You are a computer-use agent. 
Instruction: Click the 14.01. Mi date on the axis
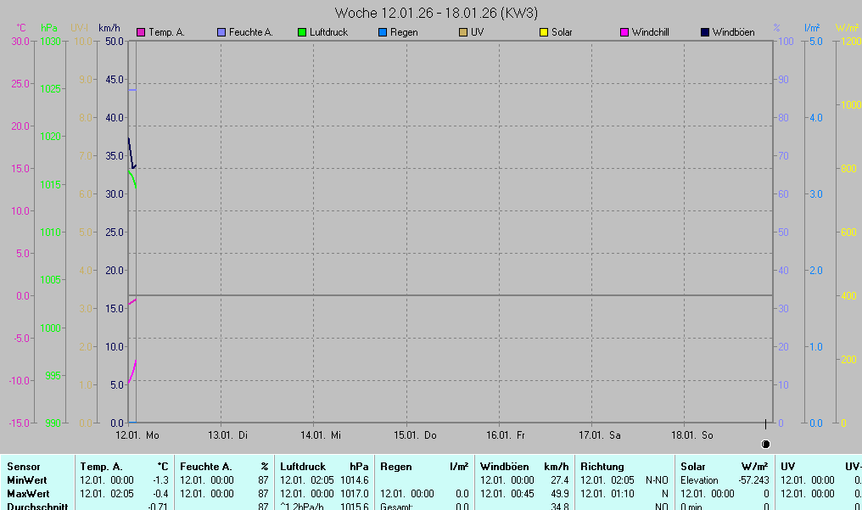[x=321, y=435]
